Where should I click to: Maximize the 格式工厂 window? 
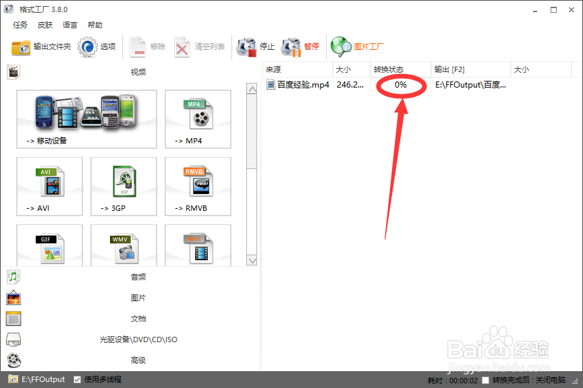coord(553,10)
